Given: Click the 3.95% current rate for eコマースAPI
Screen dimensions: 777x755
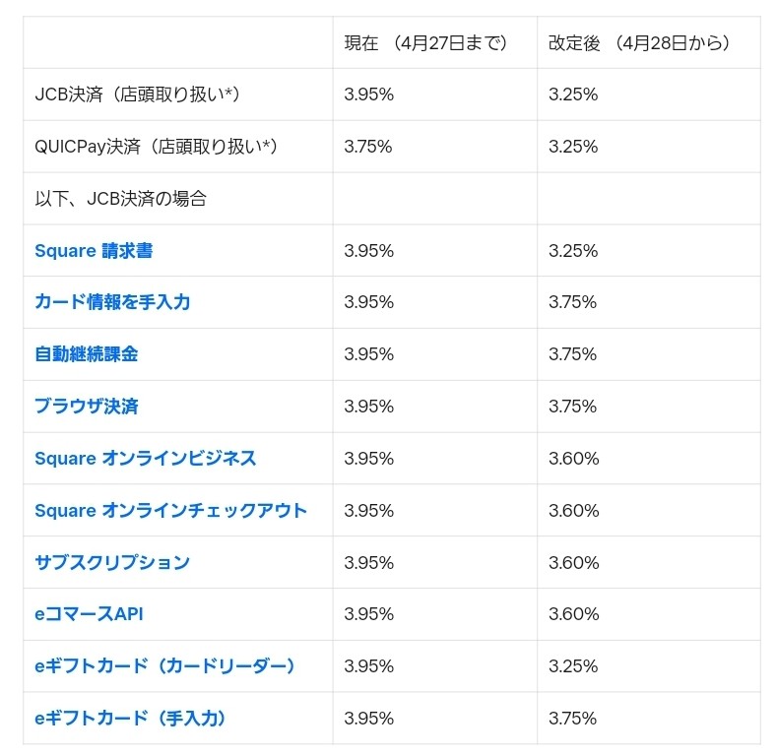Looking at the screenshot, I should pos(368,614).
